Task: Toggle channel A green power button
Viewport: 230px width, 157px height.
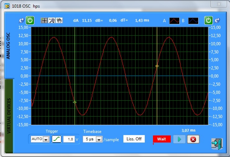Action: (x=30, y=20)
